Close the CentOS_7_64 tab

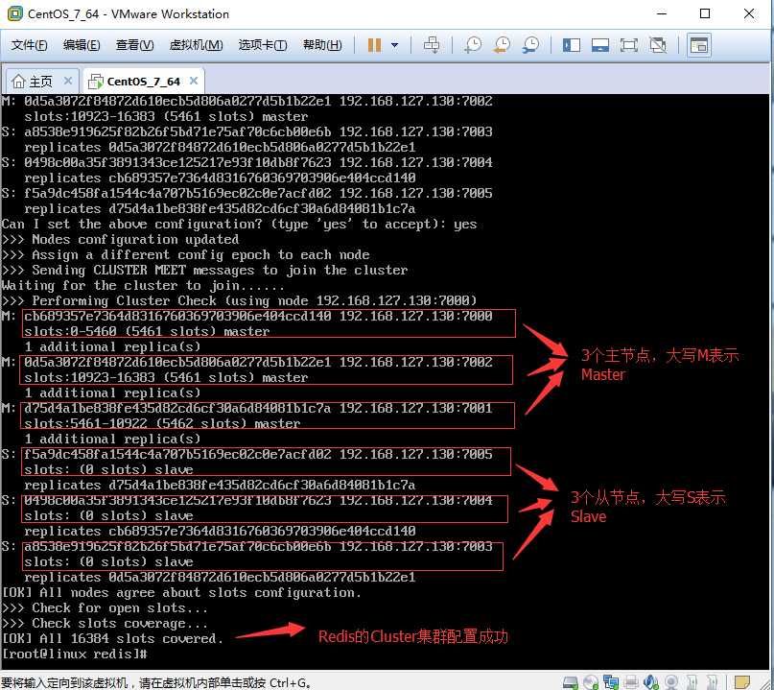click(194, 81)
